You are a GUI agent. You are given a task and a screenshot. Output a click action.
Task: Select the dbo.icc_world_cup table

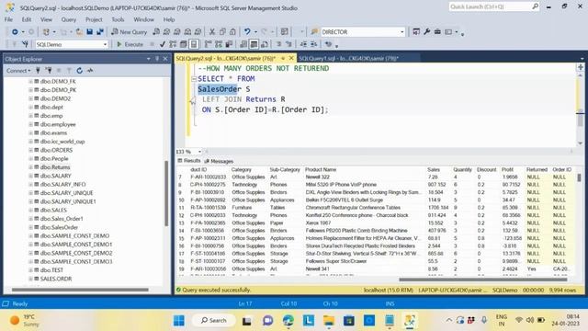click(x=62, y=142)
